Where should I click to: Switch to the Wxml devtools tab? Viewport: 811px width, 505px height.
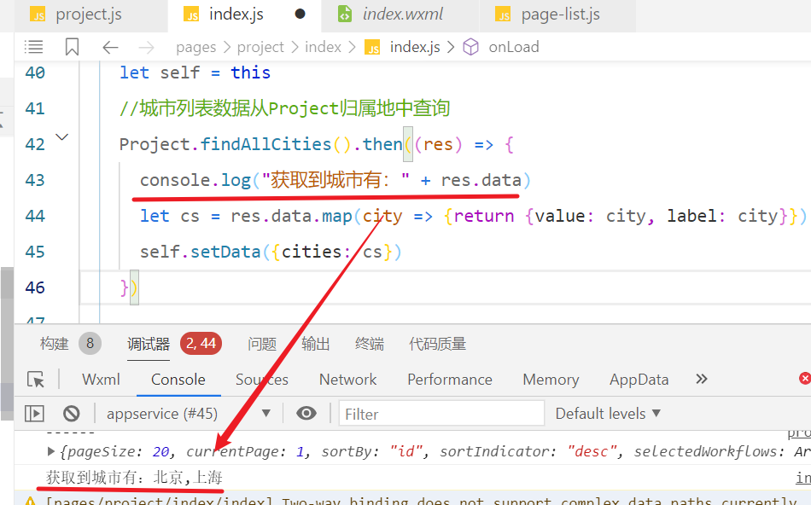pos(101,380)
